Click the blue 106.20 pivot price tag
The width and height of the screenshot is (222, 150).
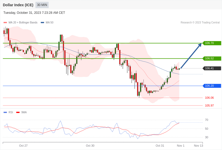pos(212,86)
